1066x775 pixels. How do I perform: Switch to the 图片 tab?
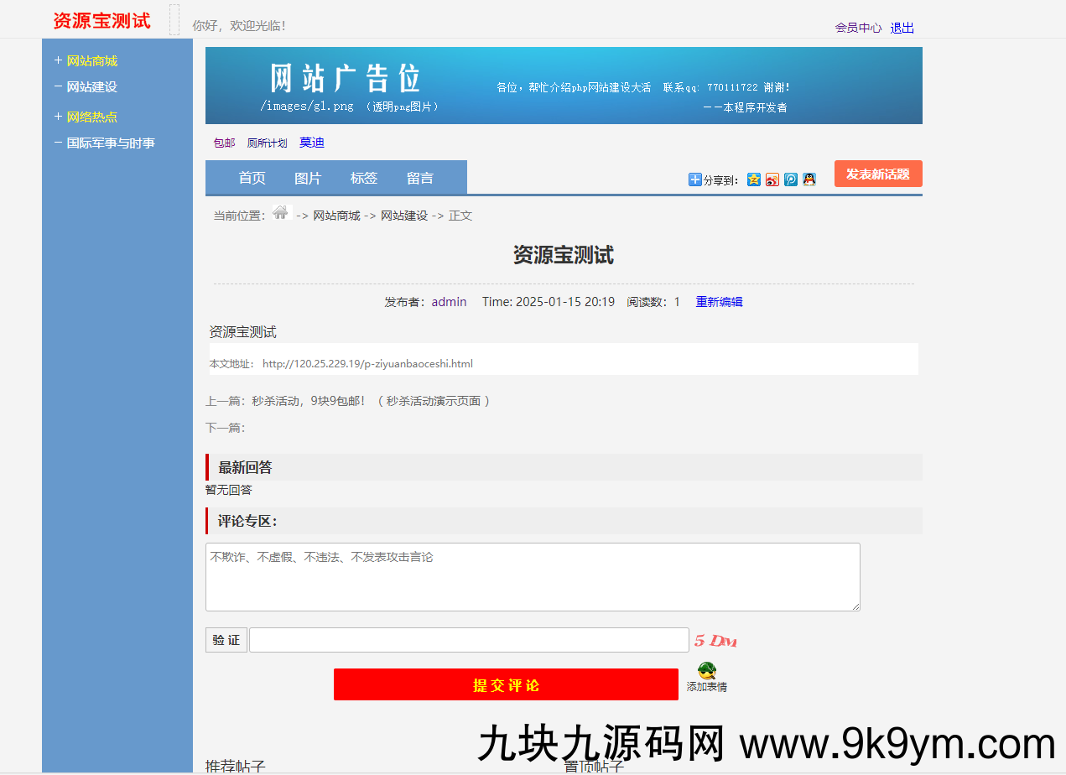click(x=308, y=178)
